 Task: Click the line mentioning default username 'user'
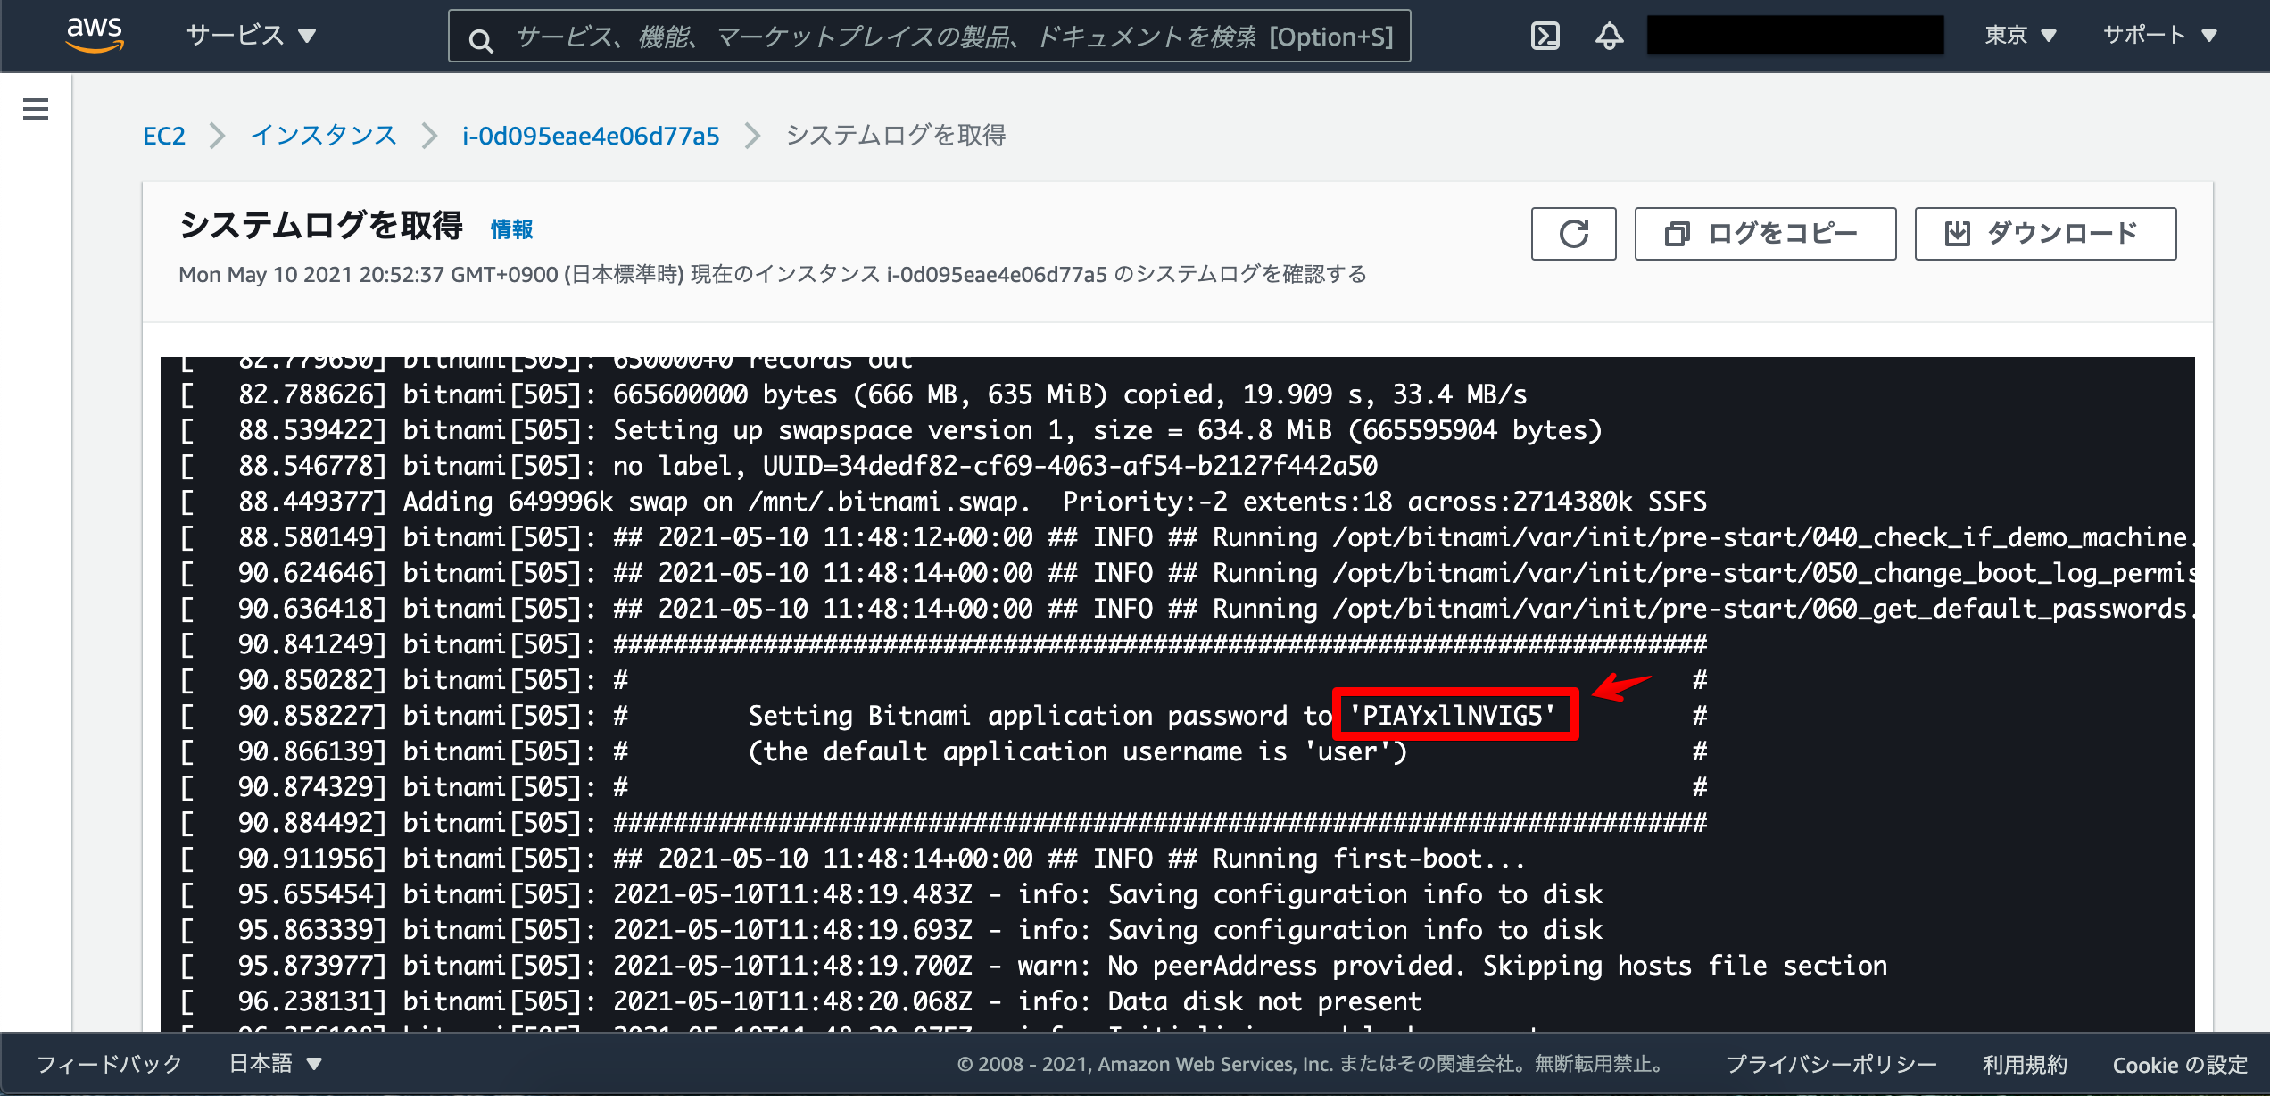pos(945,751)
